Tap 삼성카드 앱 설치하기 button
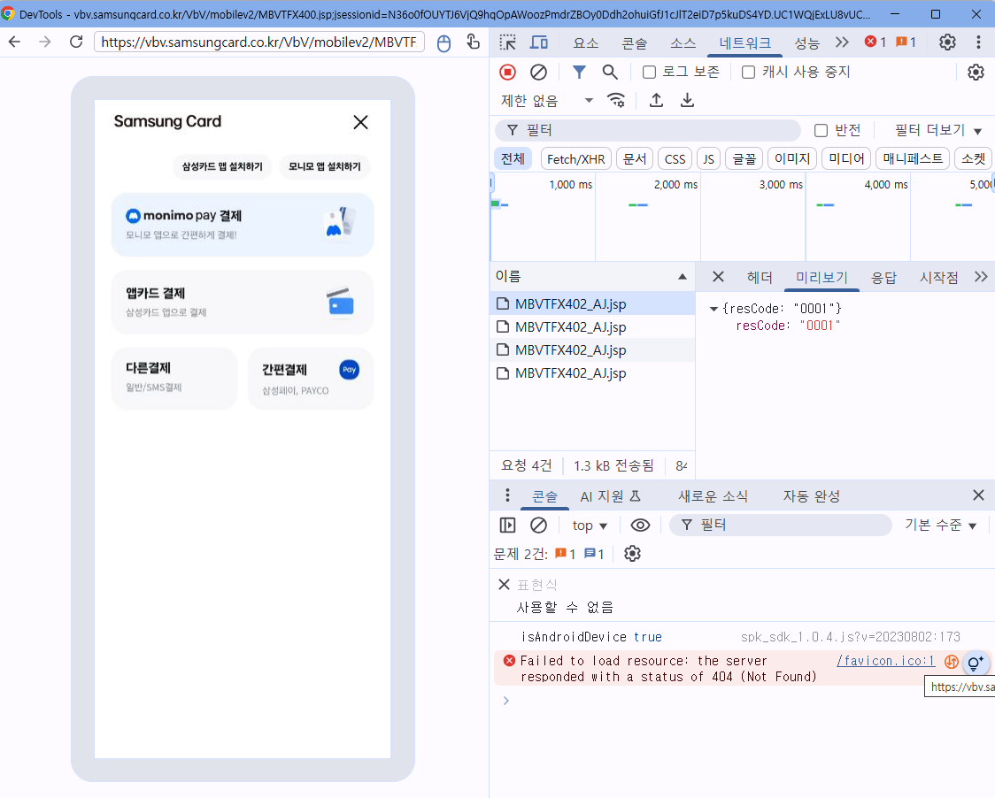 222,166
